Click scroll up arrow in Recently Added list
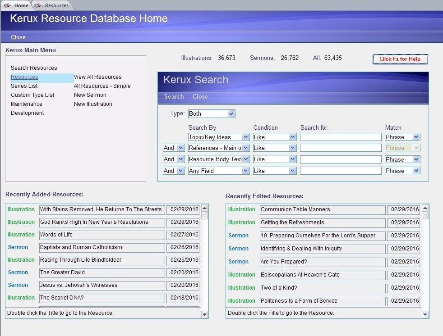The width and height of the screenshot is (443, 336). (x=205, y=208)
